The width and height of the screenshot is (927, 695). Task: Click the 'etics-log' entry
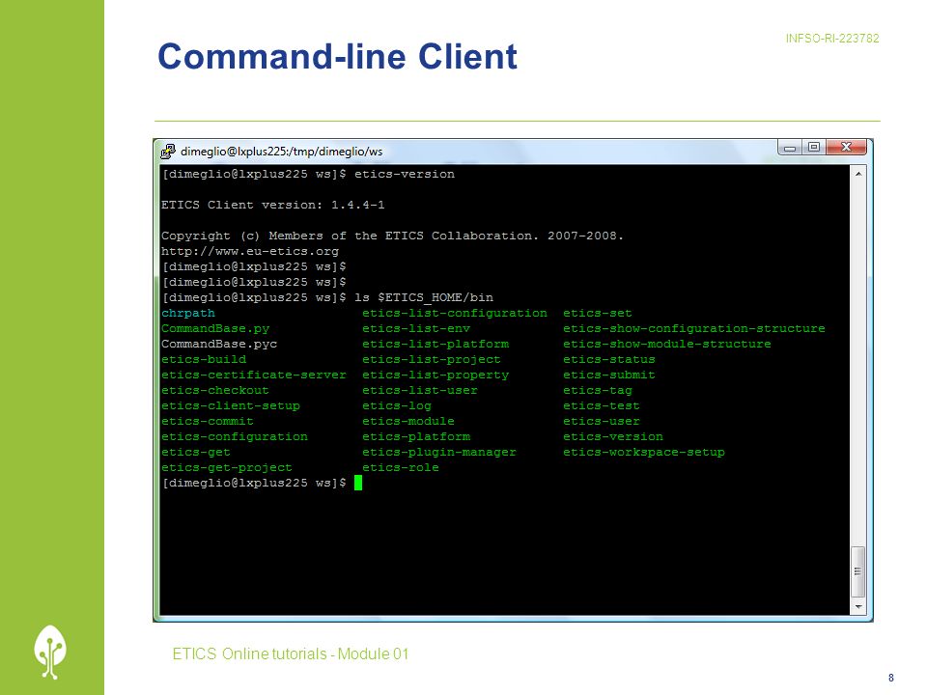[x=397, y=406]
